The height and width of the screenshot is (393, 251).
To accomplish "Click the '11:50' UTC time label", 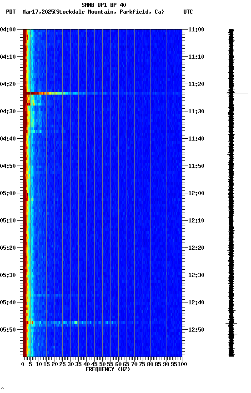I will (x=196, y=166).
